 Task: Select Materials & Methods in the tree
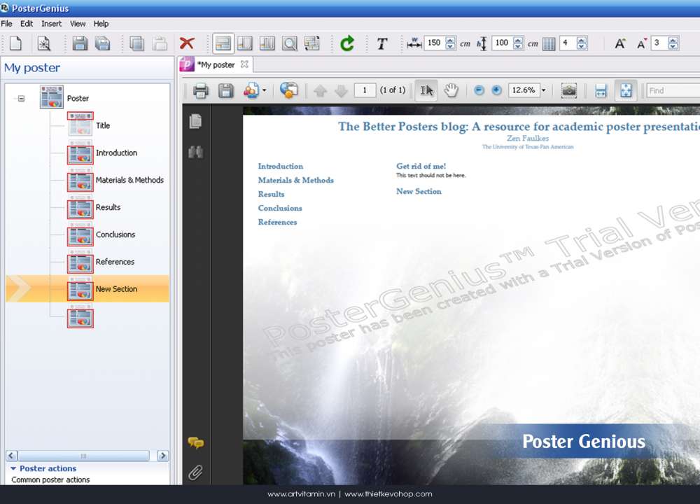129,180
